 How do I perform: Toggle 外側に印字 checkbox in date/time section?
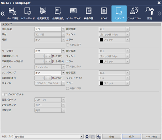pyautogui.click(x=67, y=45)
